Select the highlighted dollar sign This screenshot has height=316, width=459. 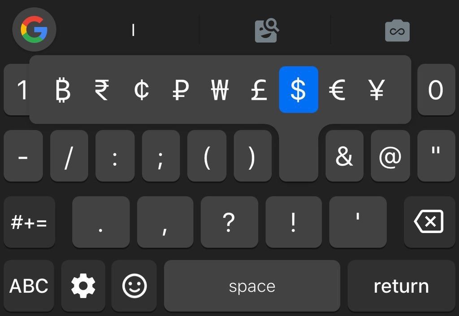[x=298, y=90]
